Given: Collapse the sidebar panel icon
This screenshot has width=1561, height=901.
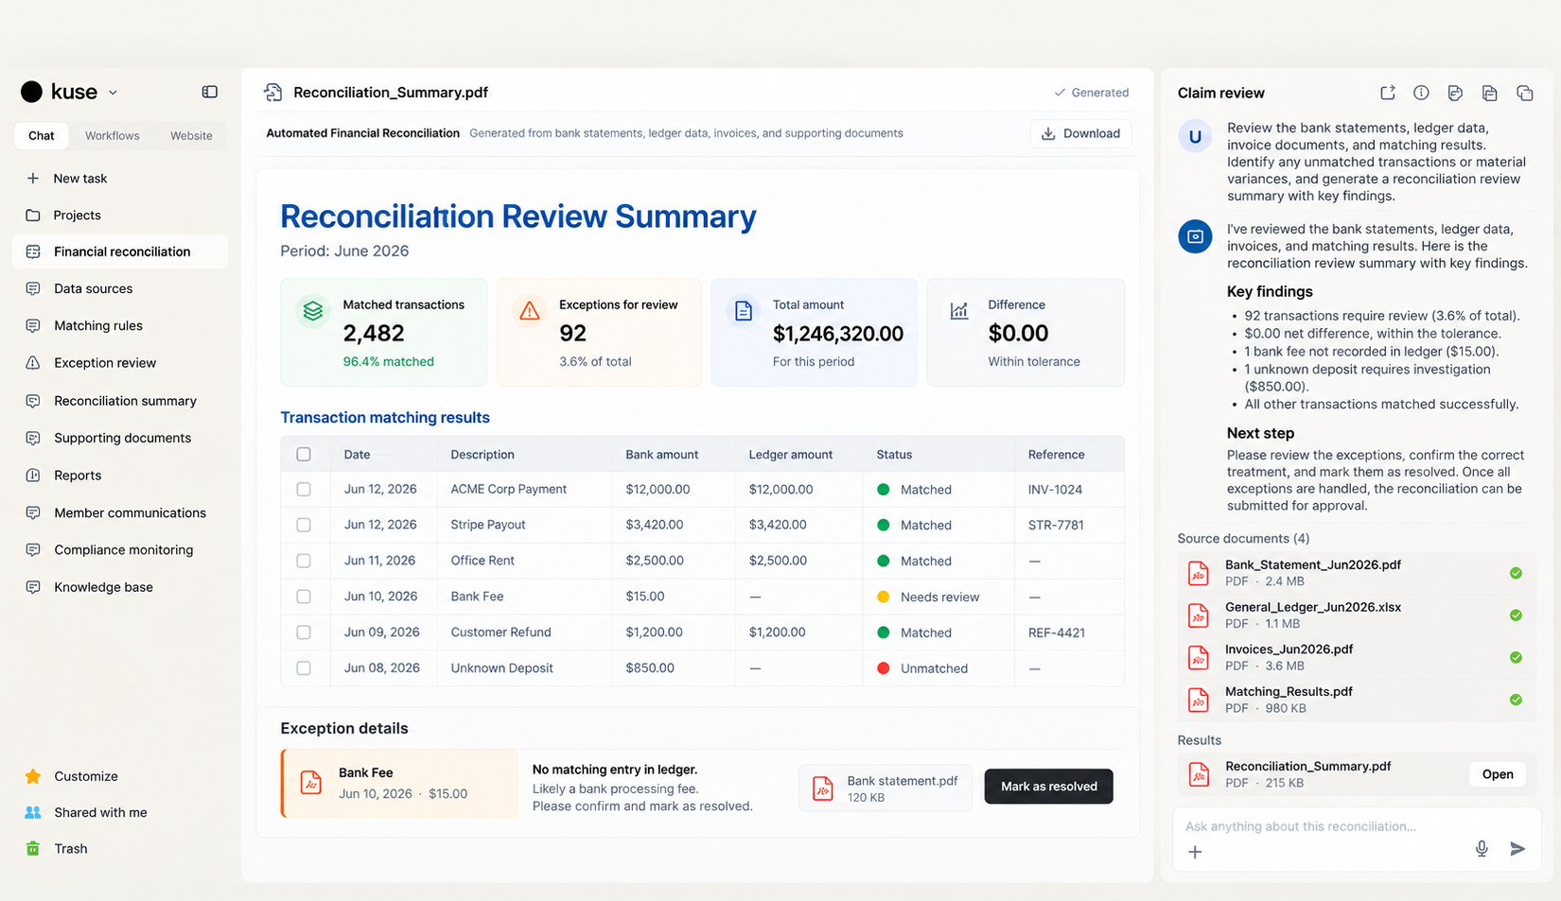Looking at the screenshot, I should [x=210, y=92].
